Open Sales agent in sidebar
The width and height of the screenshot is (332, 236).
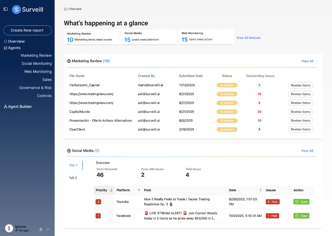[47, 79]
